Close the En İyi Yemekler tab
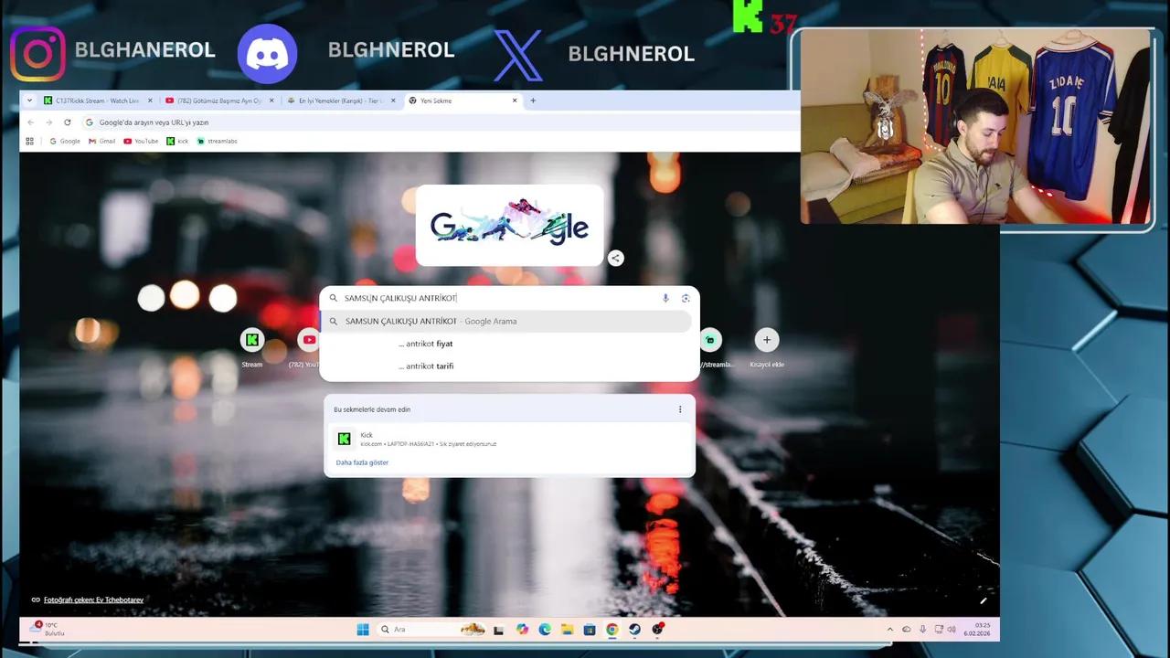This screenshot has height=658, width=1170. (x=393, y=101)
